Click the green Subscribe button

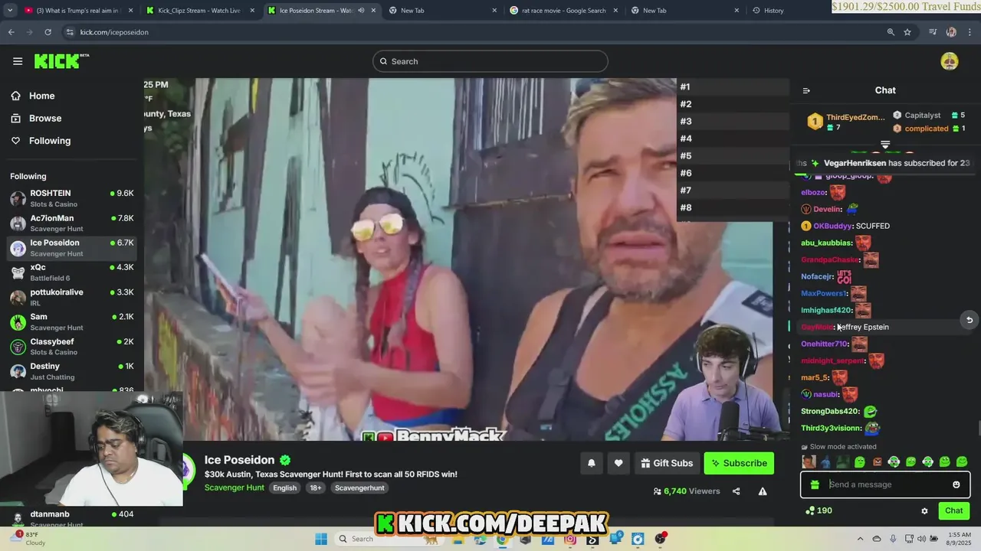(x=739, y=463)
